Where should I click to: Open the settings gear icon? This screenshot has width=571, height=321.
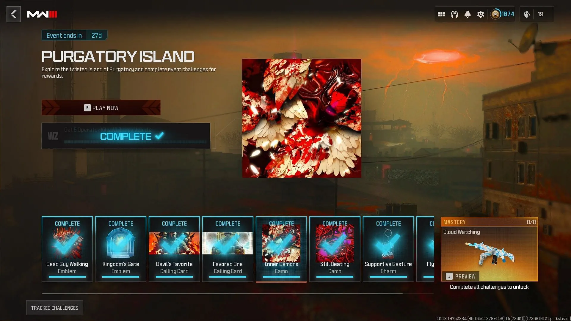[x=480, y=14]
